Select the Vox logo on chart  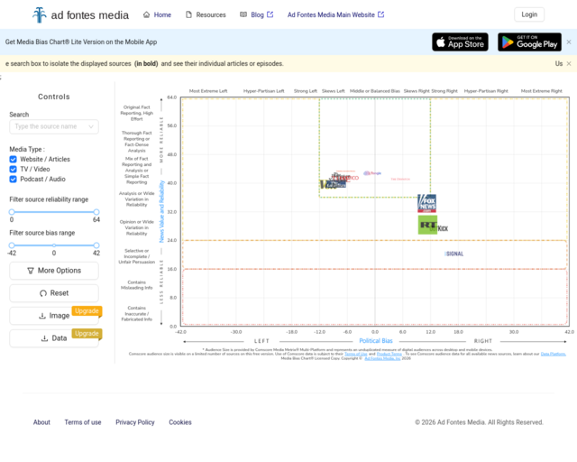[325, 185]
